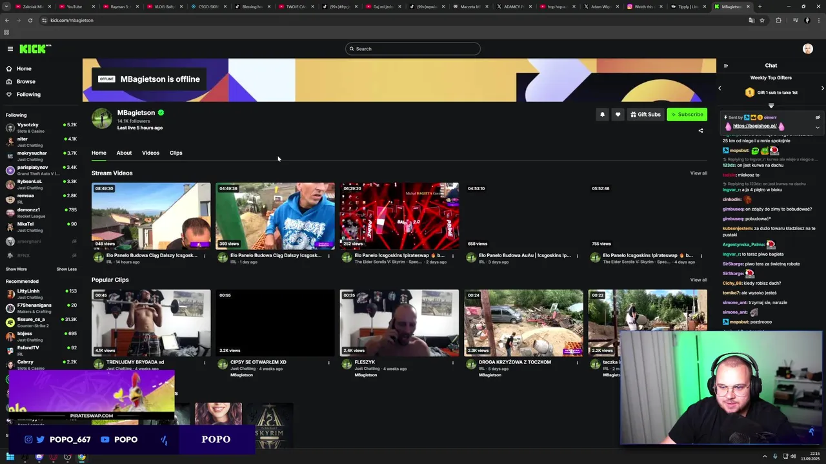Switch to the Clips tab
The width and height of the screenshot is (826, 464).
[x=176, y=153]
